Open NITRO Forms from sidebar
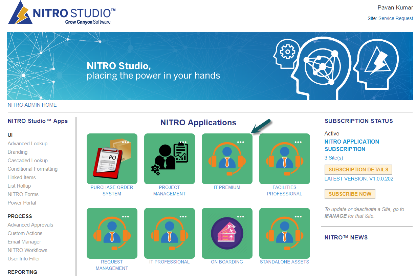Viewport: 416px width, 276px height. (x=23, y=194)
